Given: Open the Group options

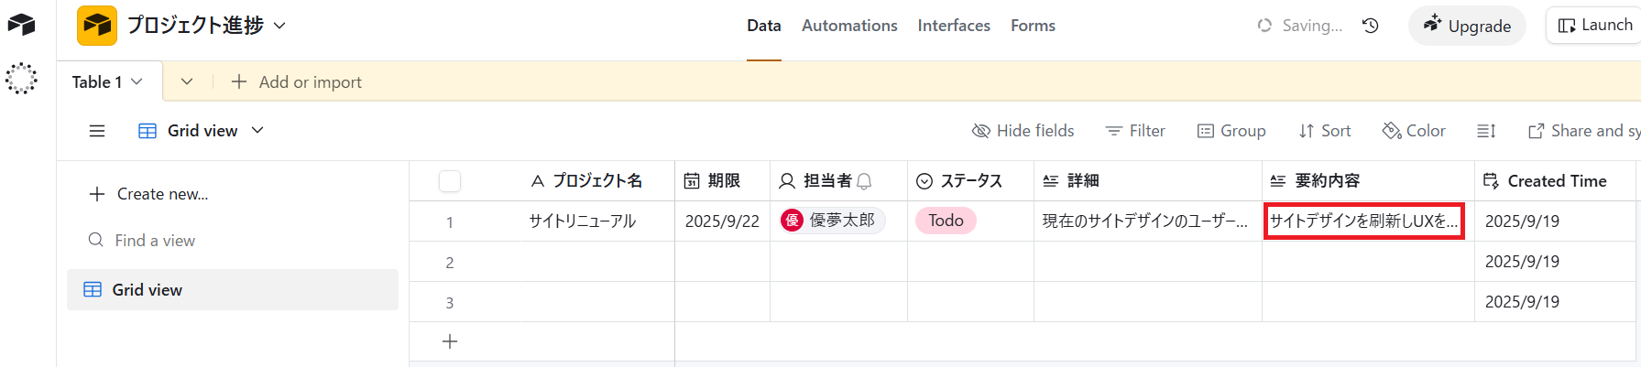Looking at the screenshot, I should (1231, 131).
